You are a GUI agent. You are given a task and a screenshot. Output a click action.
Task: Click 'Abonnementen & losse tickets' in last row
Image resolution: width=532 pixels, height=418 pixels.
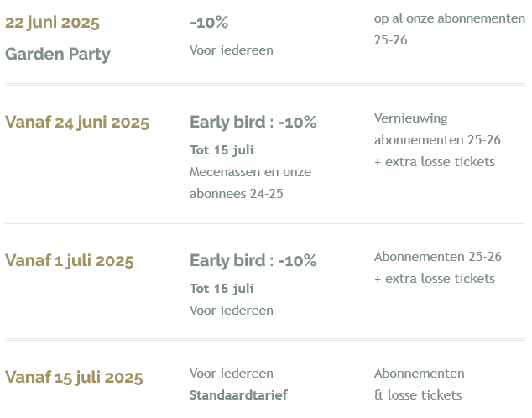(x=418, y=384)
